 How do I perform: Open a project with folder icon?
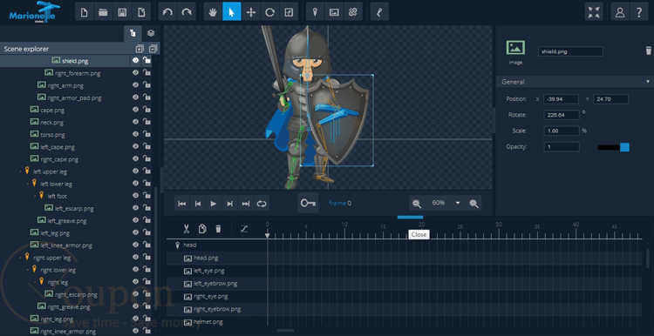[103, 11]
